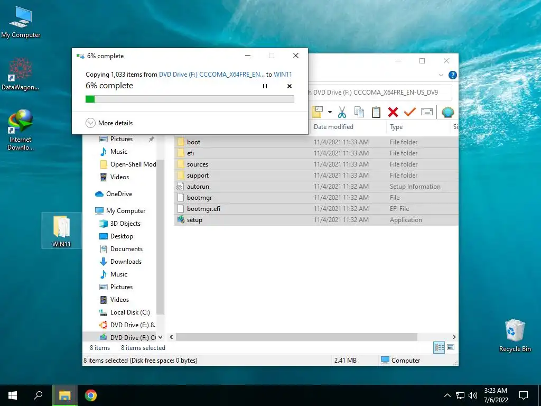Open Downloads in navigation pane
The image size is (541, 406).
tap(120, 262)
